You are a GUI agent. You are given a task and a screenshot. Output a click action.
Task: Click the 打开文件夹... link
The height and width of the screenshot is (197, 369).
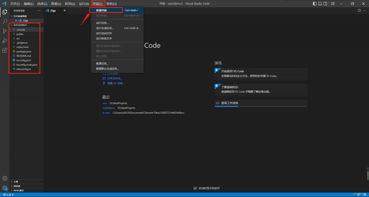[x=112, y=78]
